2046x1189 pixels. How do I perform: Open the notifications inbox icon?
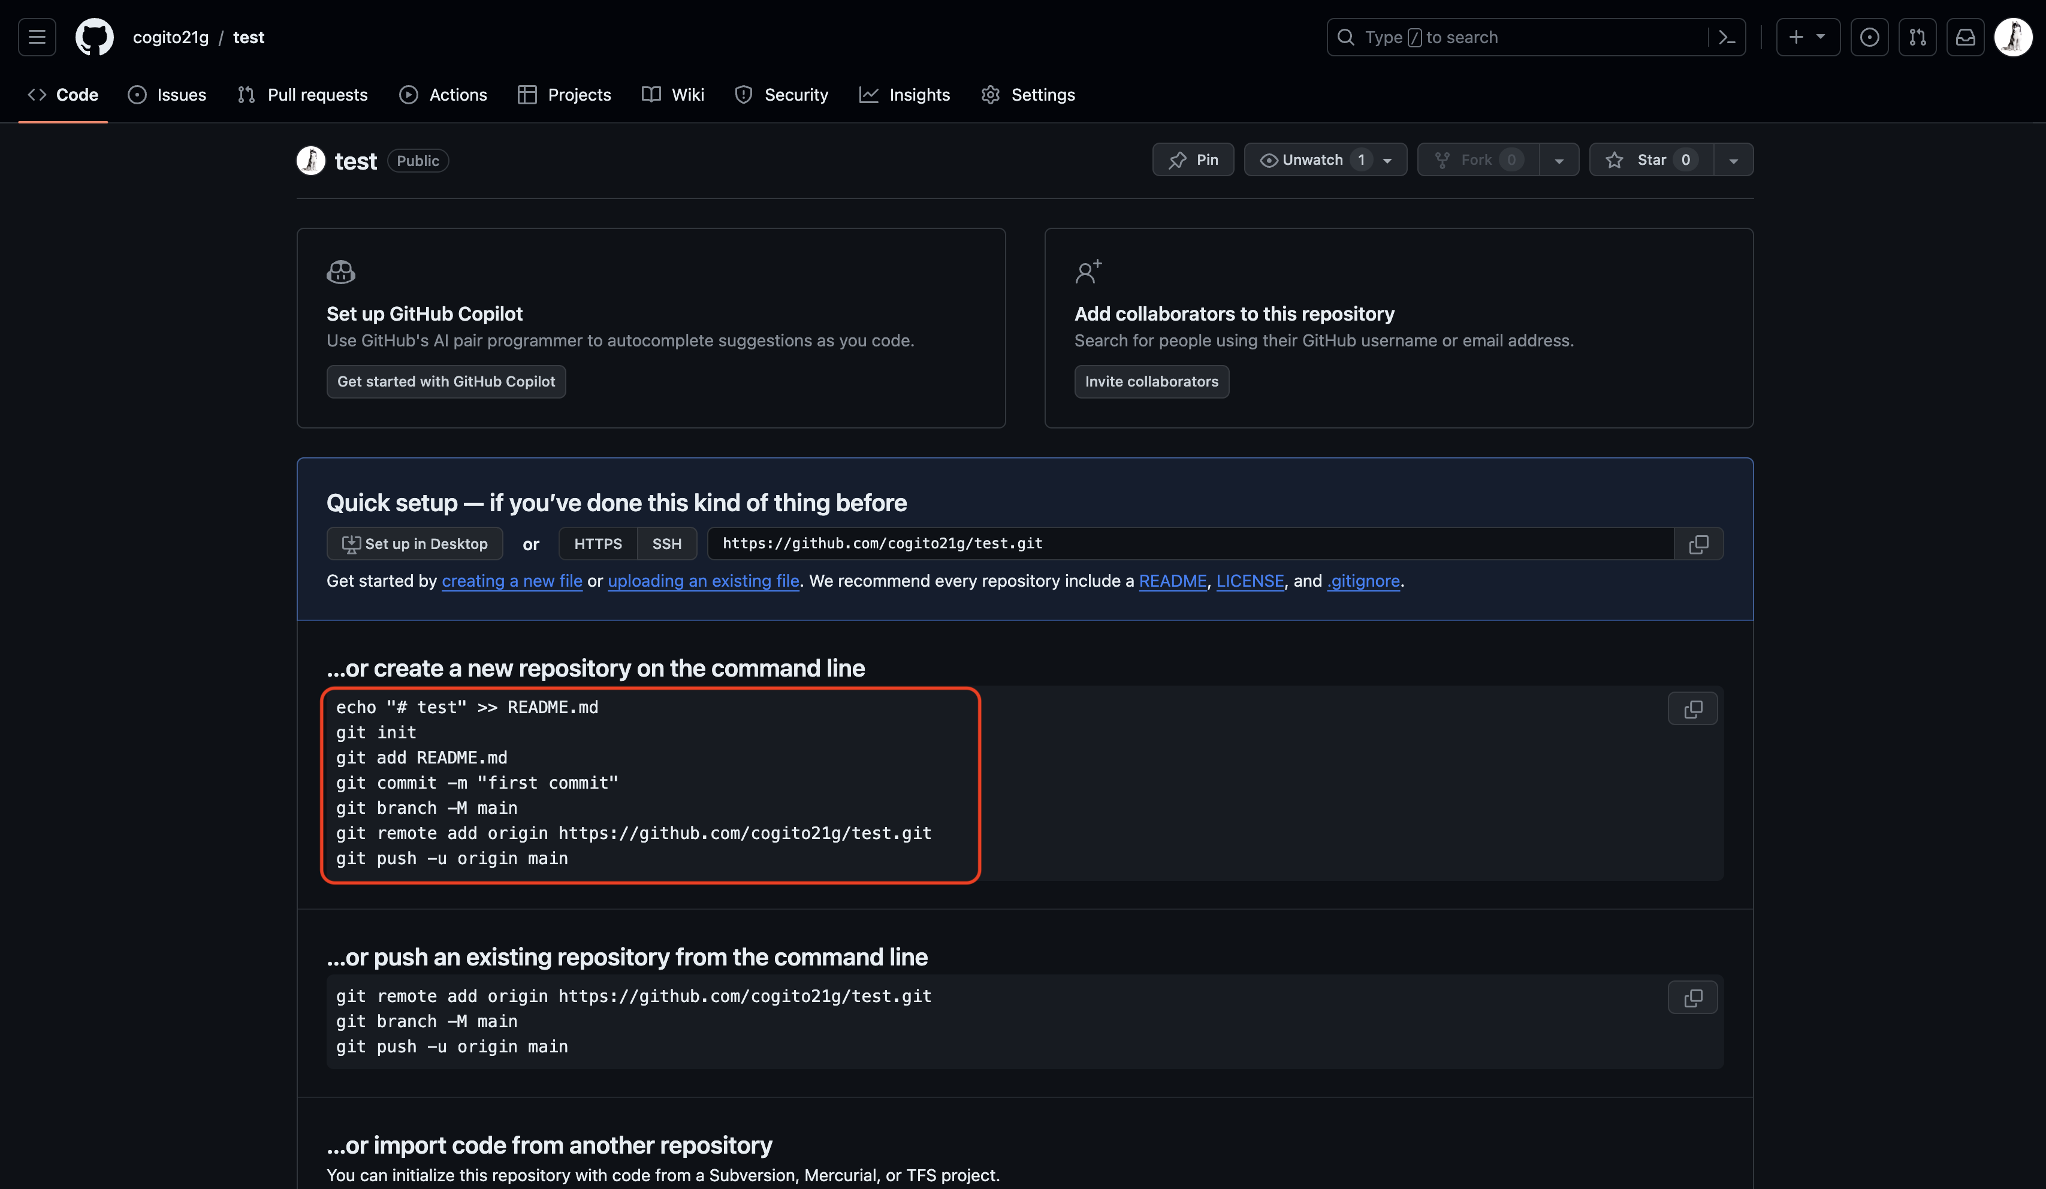pos(1965,37)
